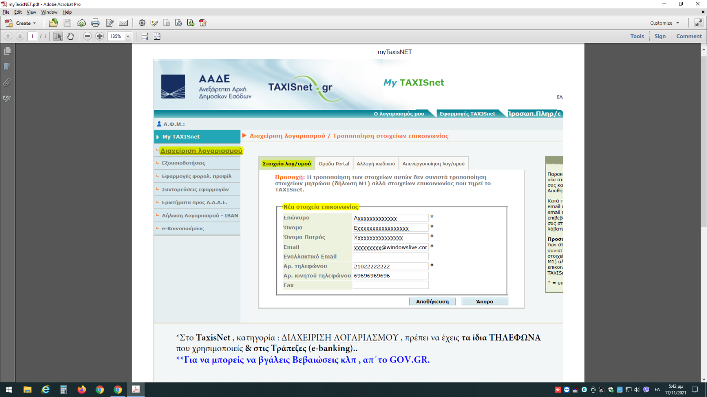This screenshot has height=397, width=707.
Task: Zoom in with the plus button
Action: pos(99,36)
